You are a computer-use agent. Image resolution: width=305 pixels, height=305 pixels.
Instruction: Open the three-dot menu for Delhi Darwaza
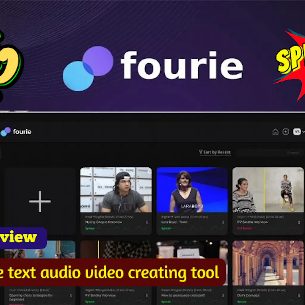coord(299,295)
